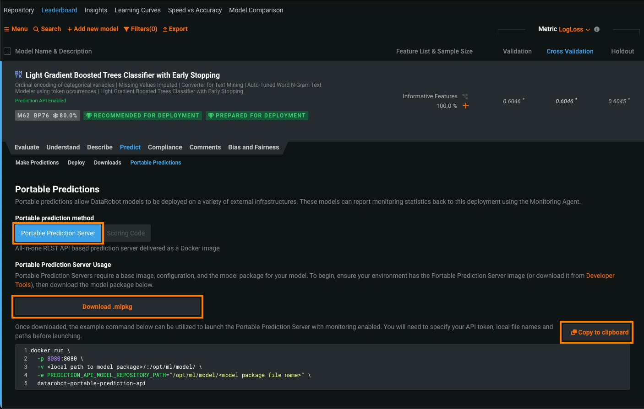644x409 pixels.
Task: Click the Search magnifier icon
Action: tap(36, 29)
